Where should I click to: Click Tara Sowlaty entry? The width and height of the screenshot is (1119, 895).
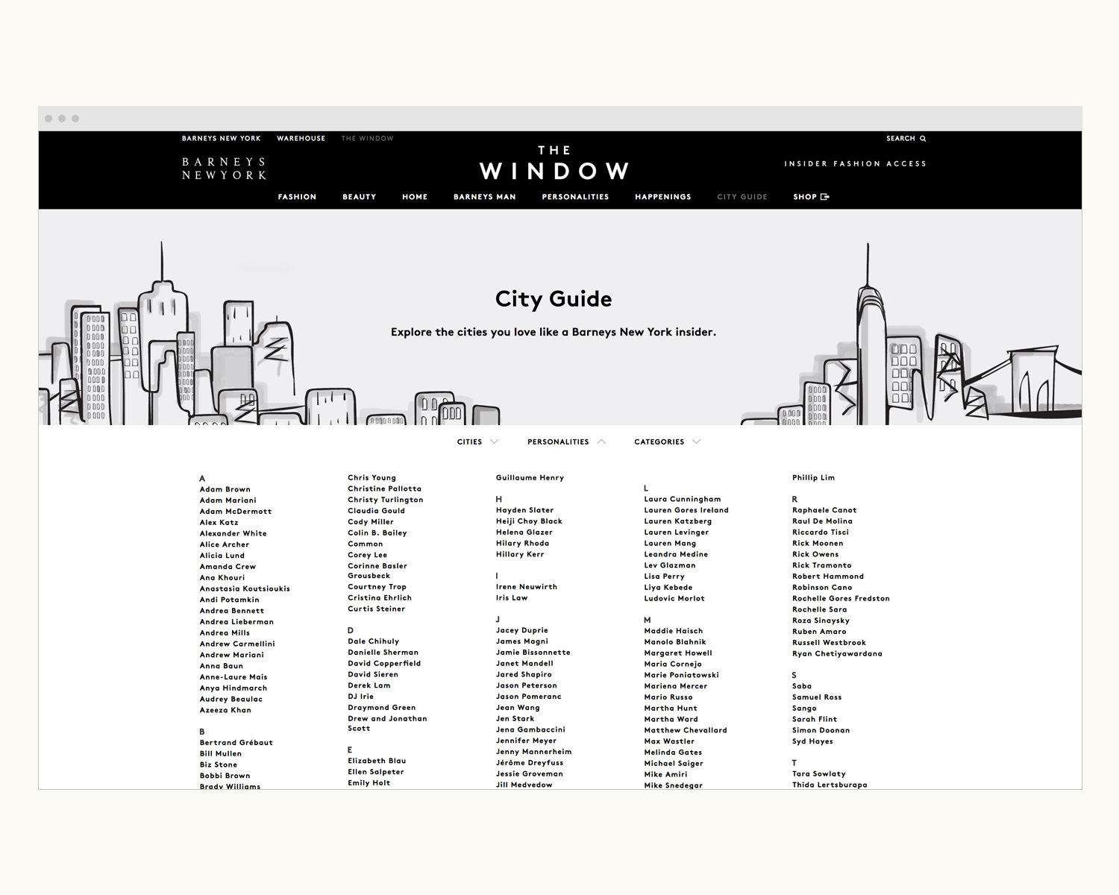coord(819,774)
